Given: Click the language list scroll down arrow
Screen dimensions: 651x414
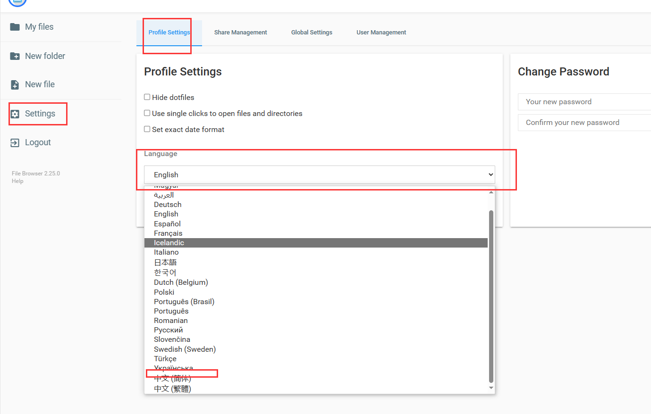Looking at the screenshot, I should point(491,388).
